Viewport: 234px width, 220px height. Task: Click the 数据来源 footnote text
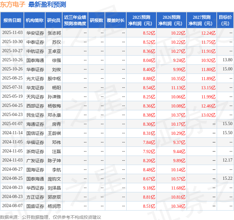[50, 217]
